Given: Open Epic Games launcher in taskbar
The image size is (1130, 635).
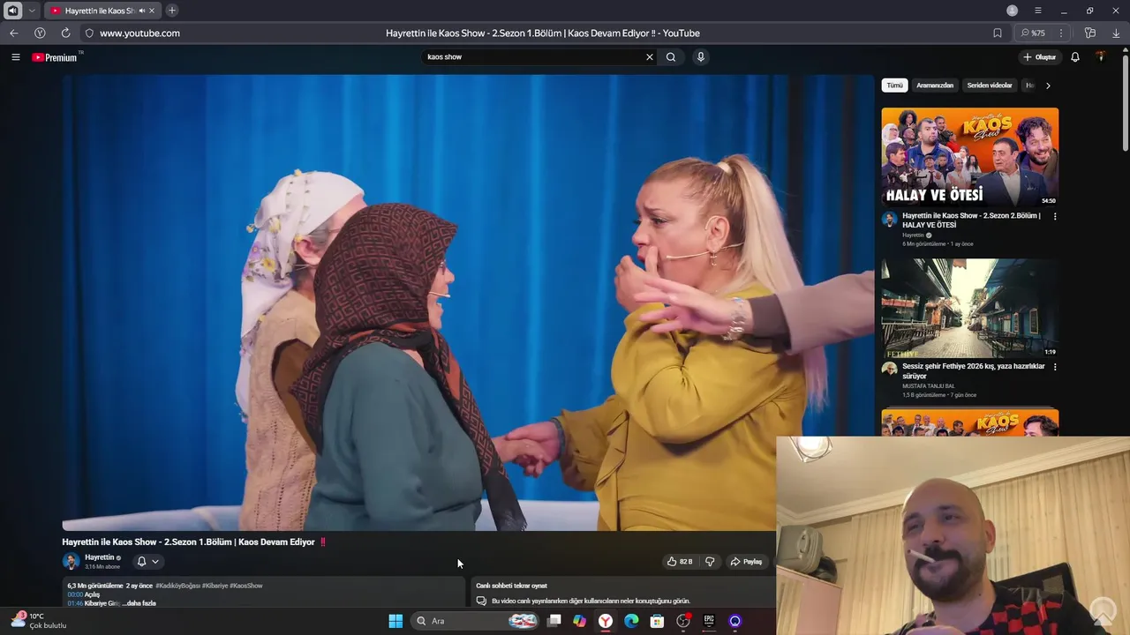Looking at the screenshot, I should pos(709,621).
